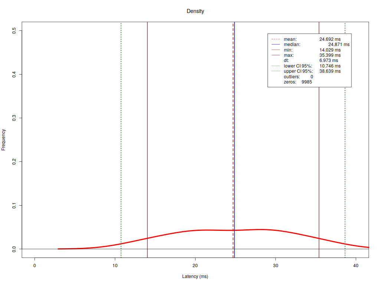Click the y-axis tick label '0.3'

pos(14,118)
